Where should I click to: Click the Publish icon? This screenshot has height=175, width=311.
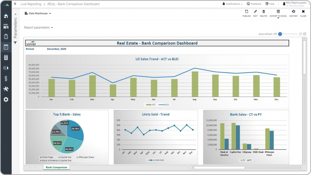click(x=247, y=13)
